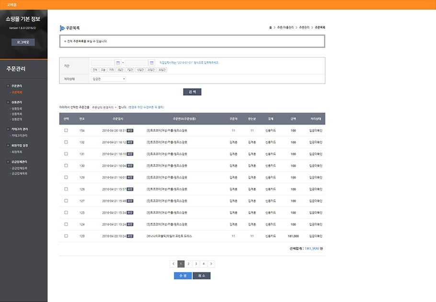This screenshot has width=436, height=302.
Task: Set period to 3일간
Action: click(x=120, y=70)
